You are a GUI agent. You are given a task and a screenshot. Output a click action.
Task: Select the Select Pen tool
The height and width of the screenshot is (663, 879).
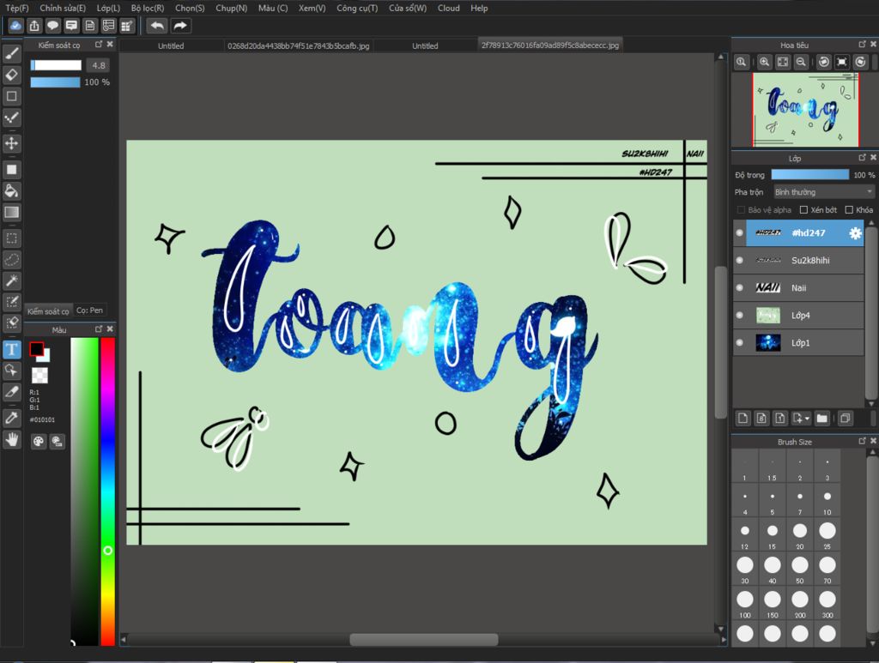(12, 302)
